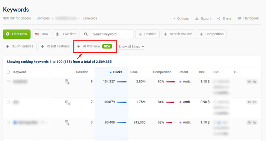Open the Options dropdown
The width and height of the screenshot is (266, 141).
pyautogui.click(x=181, y=18)
